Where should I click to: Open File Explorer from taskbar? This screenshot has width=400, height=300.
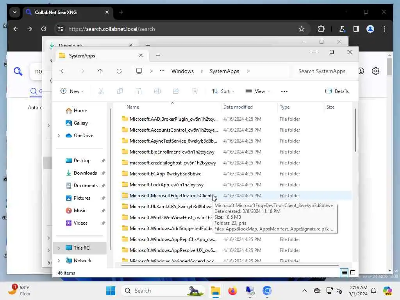click(x=216, y=291)
